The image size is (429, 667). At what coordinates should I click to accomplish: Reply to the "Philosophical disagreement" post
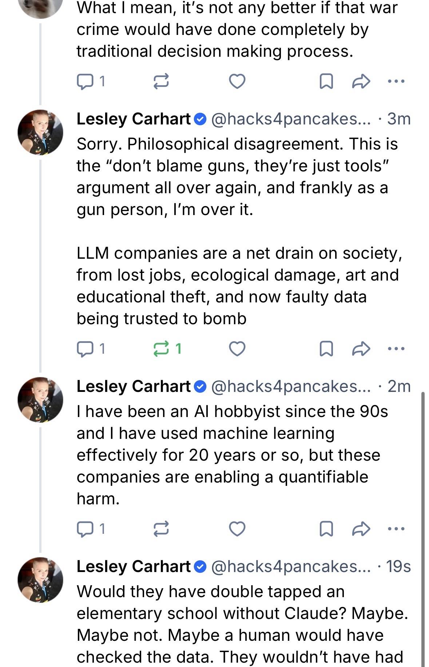pos(85,349)
